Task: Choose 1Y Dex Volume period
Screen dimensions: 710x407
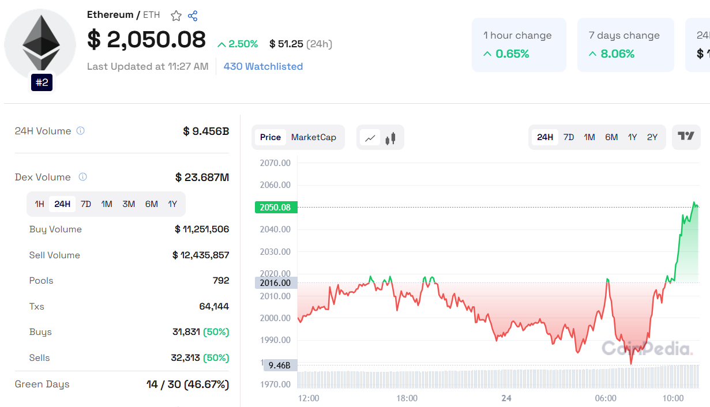Action: click(172, 204)
